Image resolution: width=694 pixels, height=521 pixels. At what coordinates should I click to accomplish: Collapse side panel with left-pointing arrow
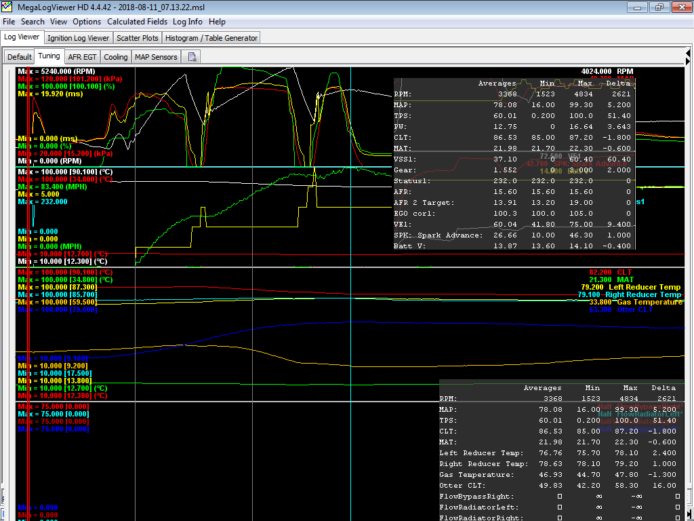click(687, 52)
